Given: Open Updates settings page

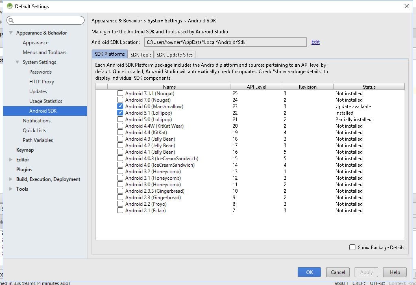Looking at the screenshot, I should [x=38, y=91].
